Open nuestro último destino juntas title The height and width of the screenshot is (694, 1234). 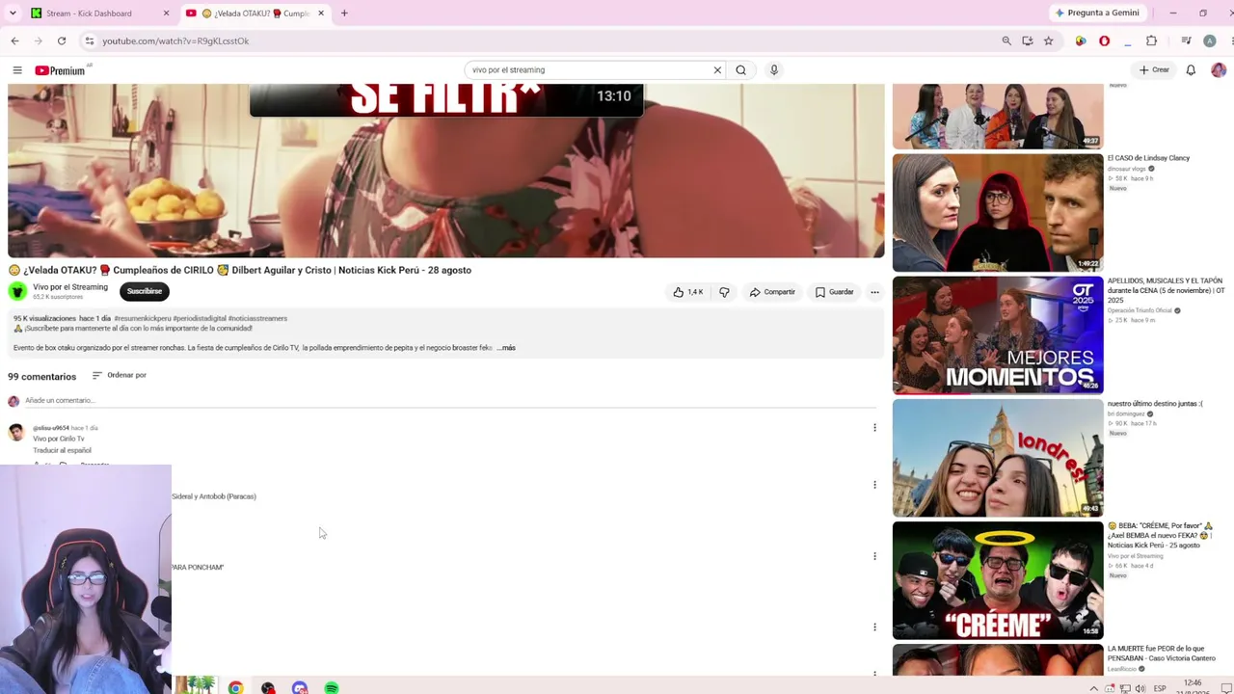(x=1155, y=404)
